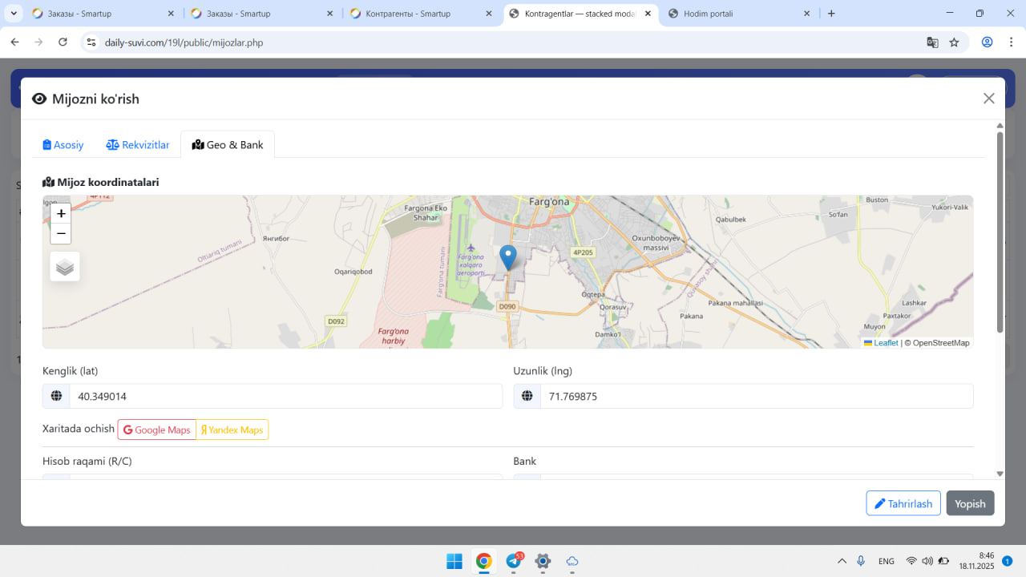Click the Translate page icon in address bar
Image resolution: width=1026 pixels, height=577 pixels.
932,42
